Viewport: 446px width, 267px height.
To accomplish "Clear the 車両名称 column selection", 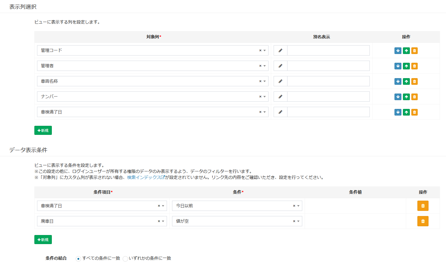I will pyautogui.click(x=260, y=81).
